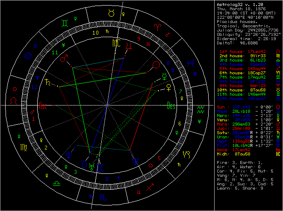Click the large green Mercury glyph inside the chart

click(x=165, y=76)
